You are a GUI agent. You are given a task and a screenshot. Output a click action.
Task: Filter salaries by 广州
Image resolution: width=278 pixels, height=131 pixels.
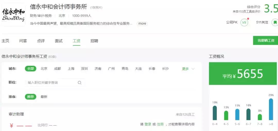111,69
